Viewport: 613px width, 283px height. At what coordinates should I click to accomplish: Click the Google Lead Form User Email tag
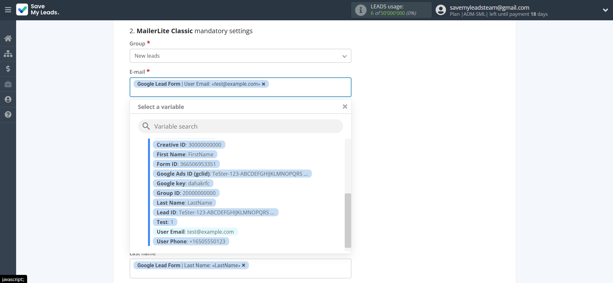point(201,84)
